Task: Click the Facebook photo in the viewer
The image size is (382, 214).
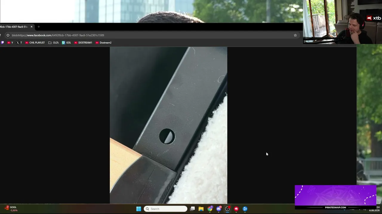Action: tap(168, 125)
